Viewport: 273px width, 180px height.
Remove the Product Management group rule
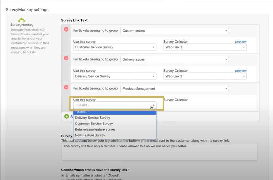coord(66,87)
